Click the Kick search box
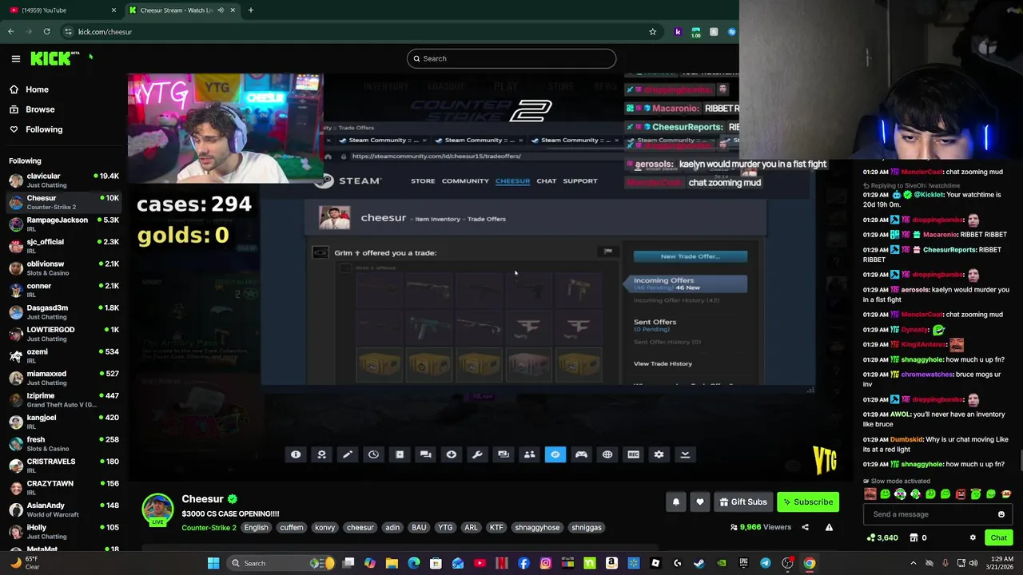Screen dimensions: 1023x575 pyautogui.click(x=511, y=58)
